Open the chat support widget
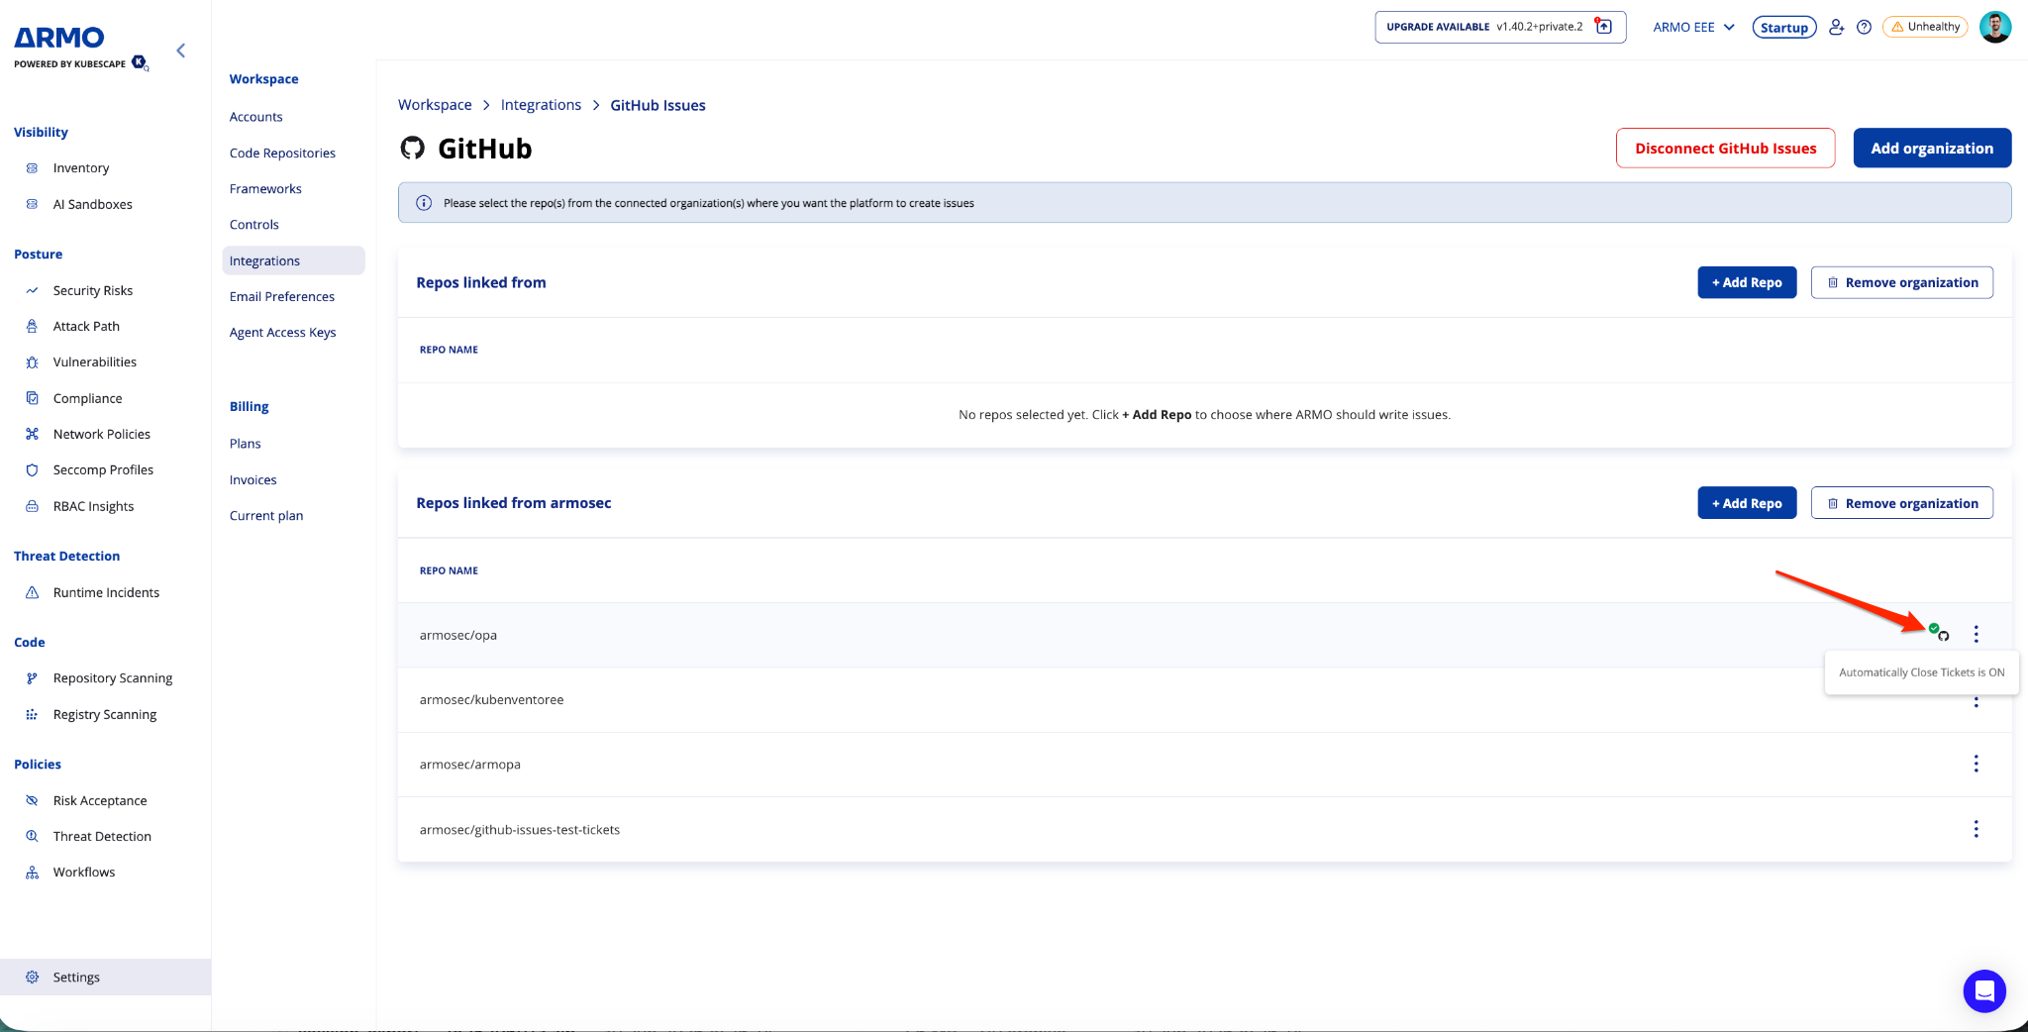The image size is (2028, 1032). [1984, 990]
